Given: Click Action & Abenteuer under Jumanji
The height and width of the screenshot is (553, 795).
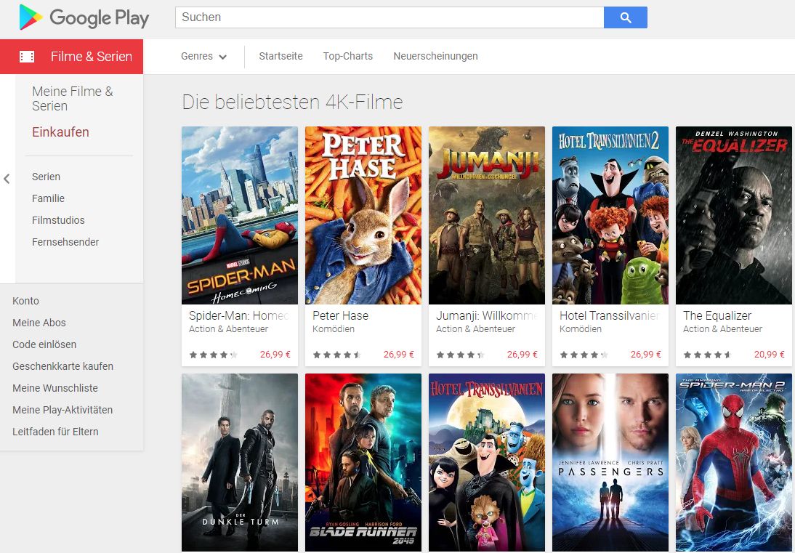Looking at the screenshot, I should coord(475,329).
